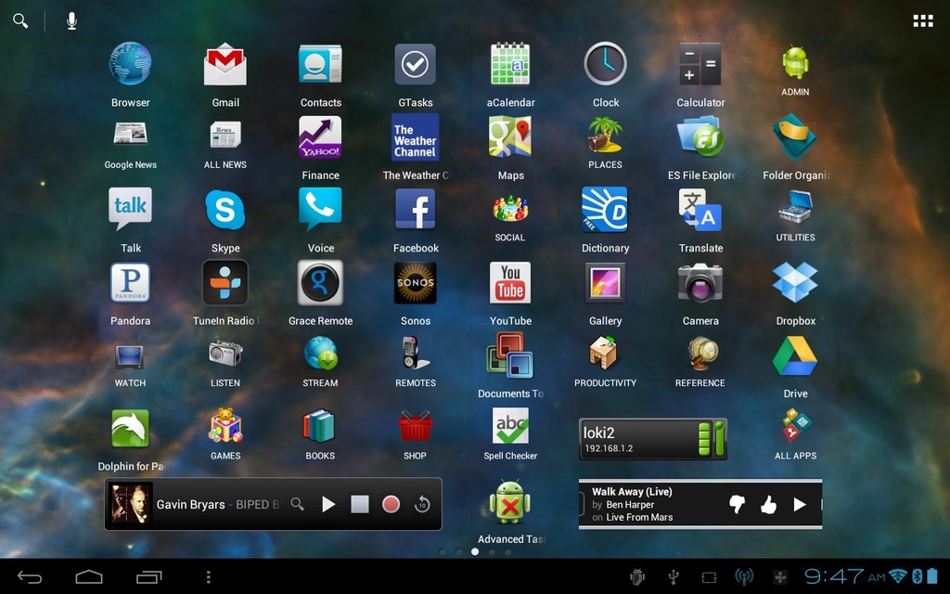This screenshot has width=950, height=594.
Task: Launch Facebook
Action: tap(415, 209)
